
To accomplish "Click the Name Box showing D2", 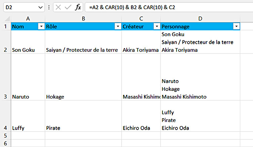I will click(x=20, y=7).
